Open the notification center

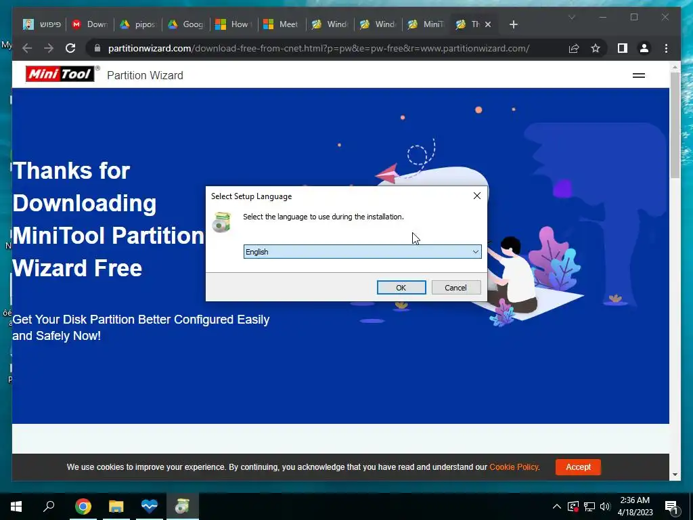coord(672,506)
